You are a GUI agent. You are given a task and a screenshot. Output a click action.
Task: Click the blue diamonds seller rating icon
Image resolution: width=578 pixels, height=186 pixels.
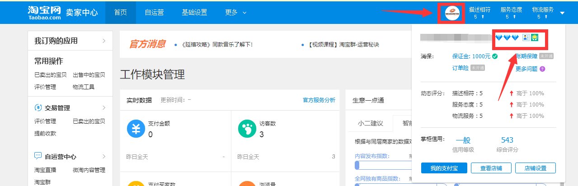click(507, 37)
